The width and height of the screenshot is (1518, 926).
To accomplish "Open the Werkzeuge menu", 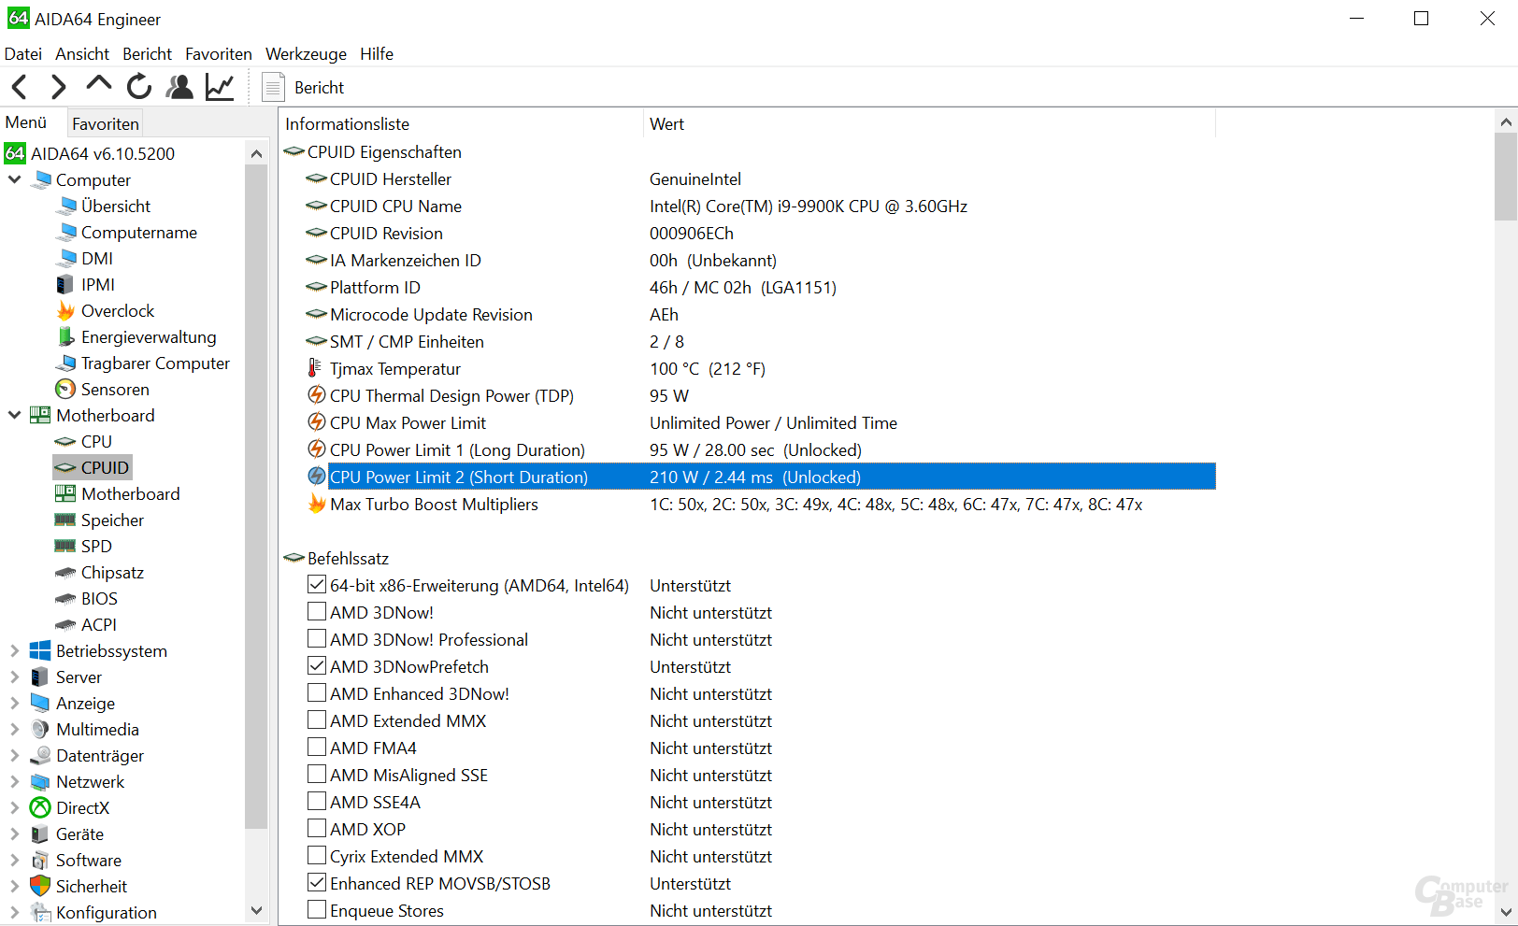I will pyautogui.click(x=306, y=54).
